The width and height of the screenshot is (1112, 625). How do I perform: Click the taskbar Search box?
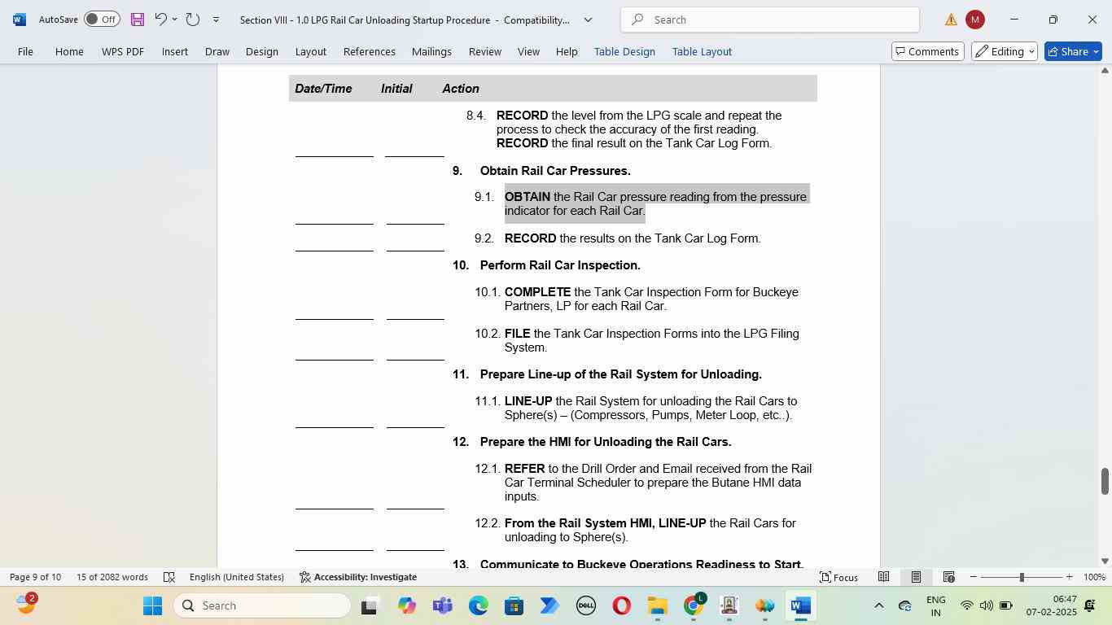point(264,605)
